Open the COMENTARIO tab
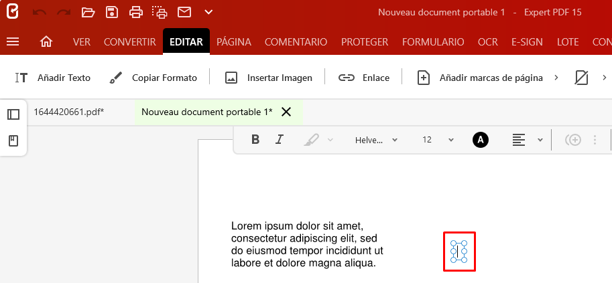612x283 pixels. (296, 42)
